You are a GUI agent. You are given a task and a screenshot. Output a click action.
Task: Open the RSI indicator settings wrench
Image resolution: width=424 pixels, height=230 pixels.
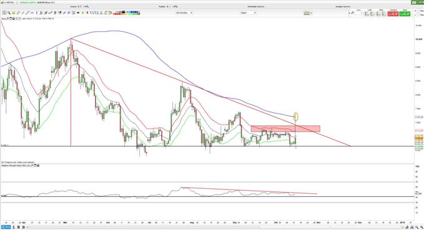(32, 165)
